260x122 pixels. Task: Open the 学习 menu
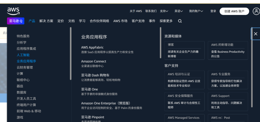tap(82, 21)
